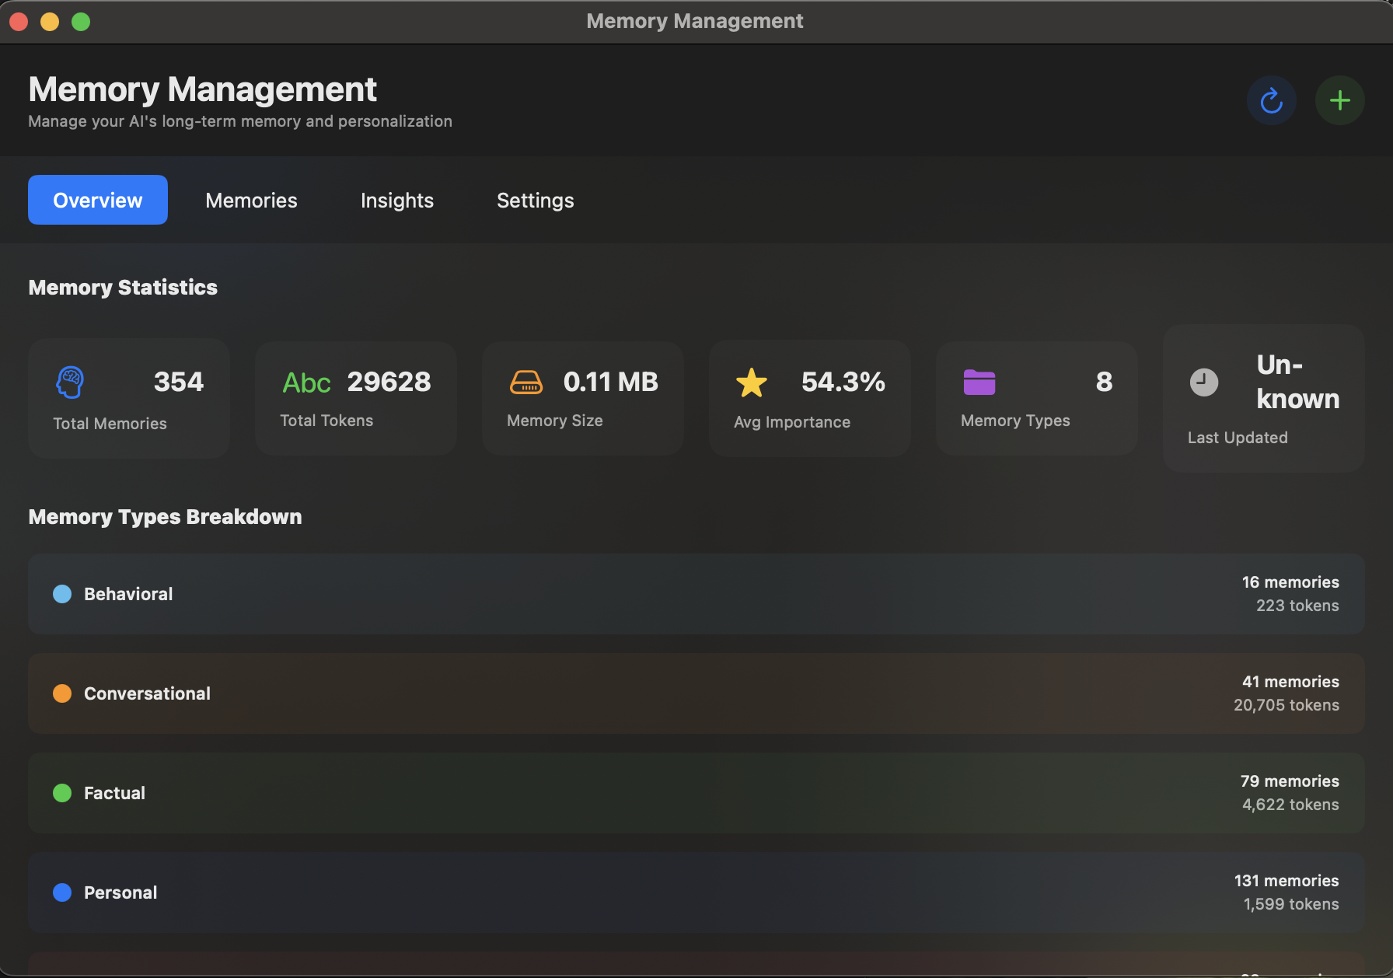The width and height of the screenshot is (1393, 978).
Task: Click the green zoom window button
Action: [x=81, y=21]
